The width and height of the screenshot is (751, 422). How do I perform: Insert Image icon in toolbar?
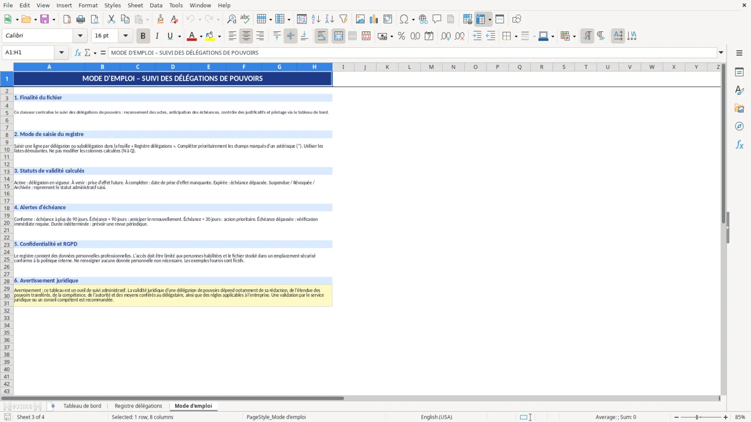point(360,19)
